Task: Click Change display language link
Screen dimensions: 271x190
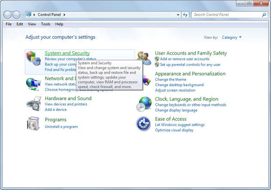Action: pyautogui.click(x=176, y=110)
